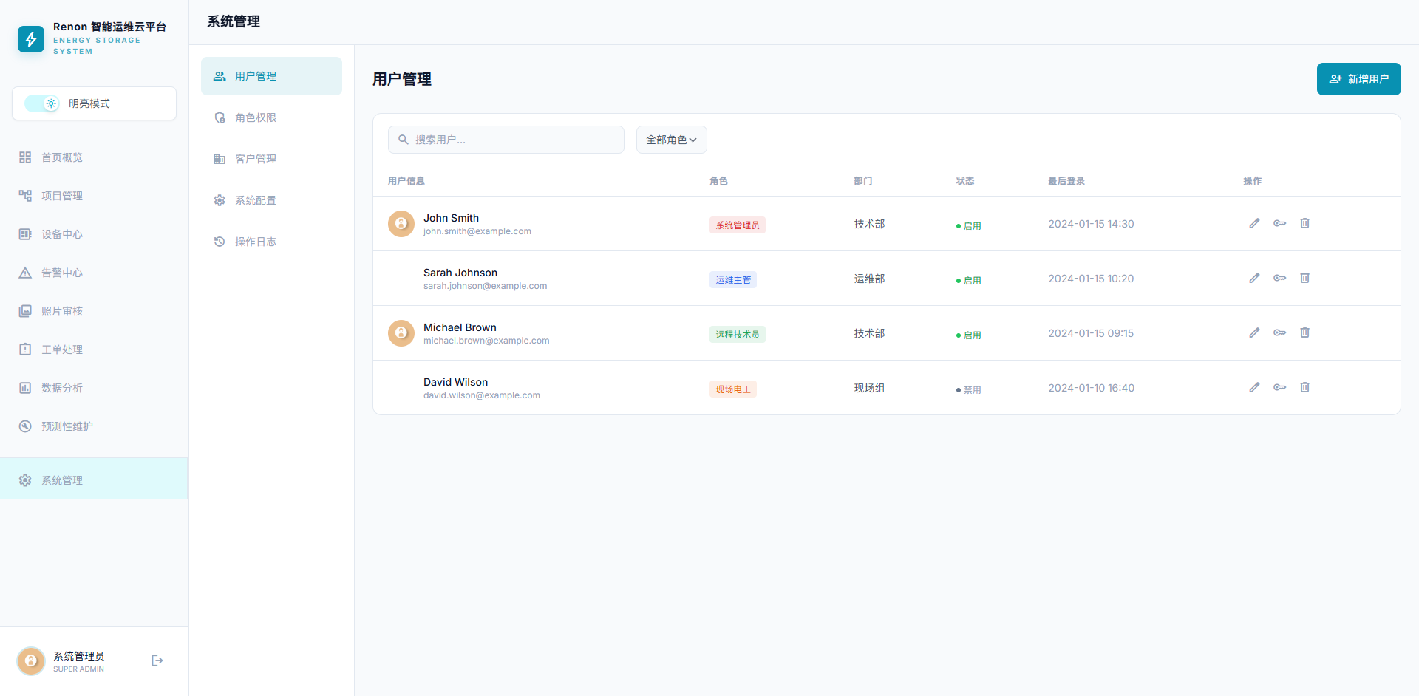Click the key icon for Michael Brown
This screenshot has width=1419, height=696.
pyautogui.click(x=1279, y=332)
